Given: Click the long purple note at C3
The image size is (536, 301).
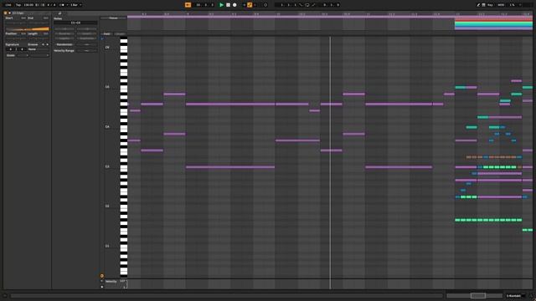Looking at the screenshot, I should point(230,167).
